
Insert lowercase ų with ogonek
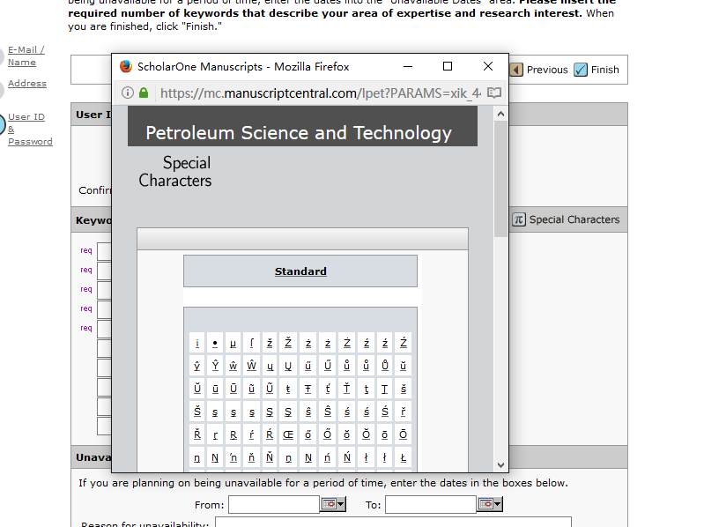[270, 366]
